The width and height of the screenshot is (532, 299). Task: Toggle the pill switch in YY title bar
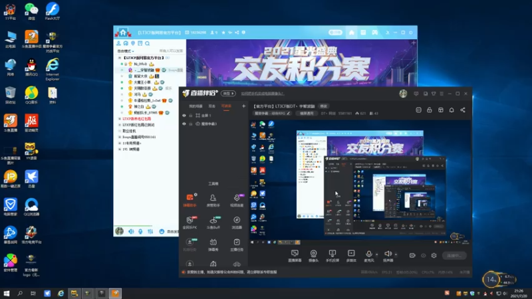pyautogui.click(x=335, y=33)
